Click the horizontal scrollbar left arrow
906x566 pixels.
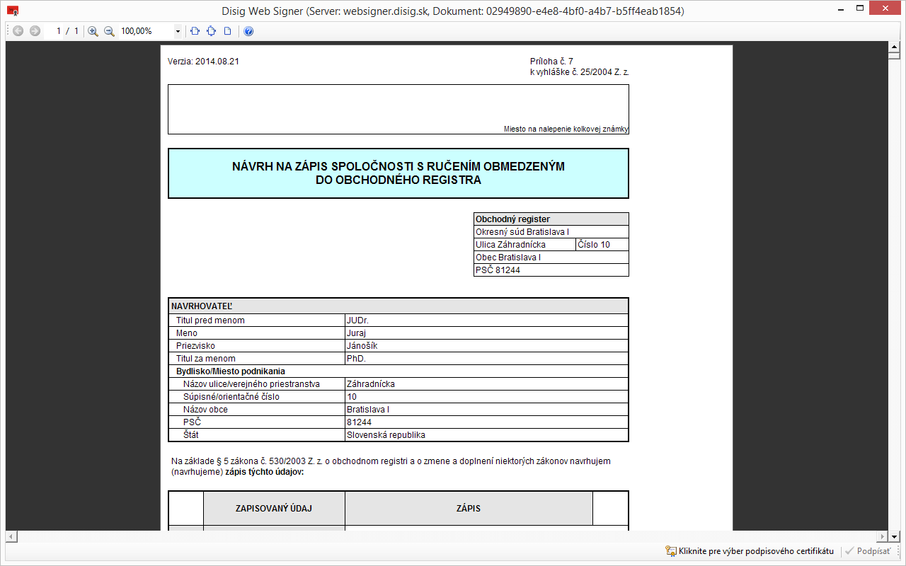pyautogui.click(x=11, y=536)
